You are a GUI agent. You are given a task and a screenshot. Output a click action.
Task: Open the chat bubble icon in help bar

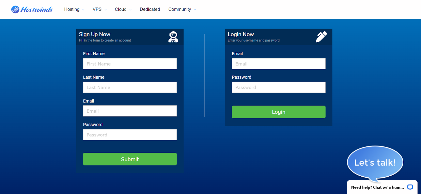point(410,187)
